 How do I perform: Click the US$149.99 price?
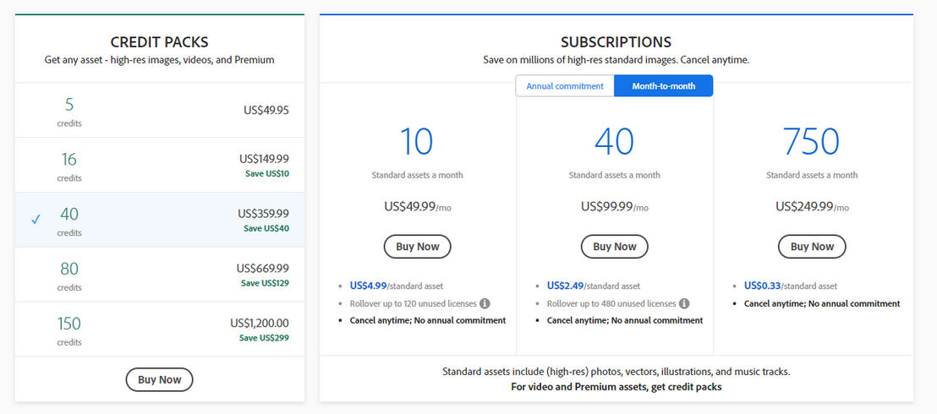(264, 159)
